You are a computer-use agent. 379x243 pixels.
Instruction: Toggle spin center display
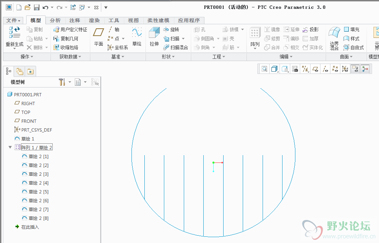(365, 69)
